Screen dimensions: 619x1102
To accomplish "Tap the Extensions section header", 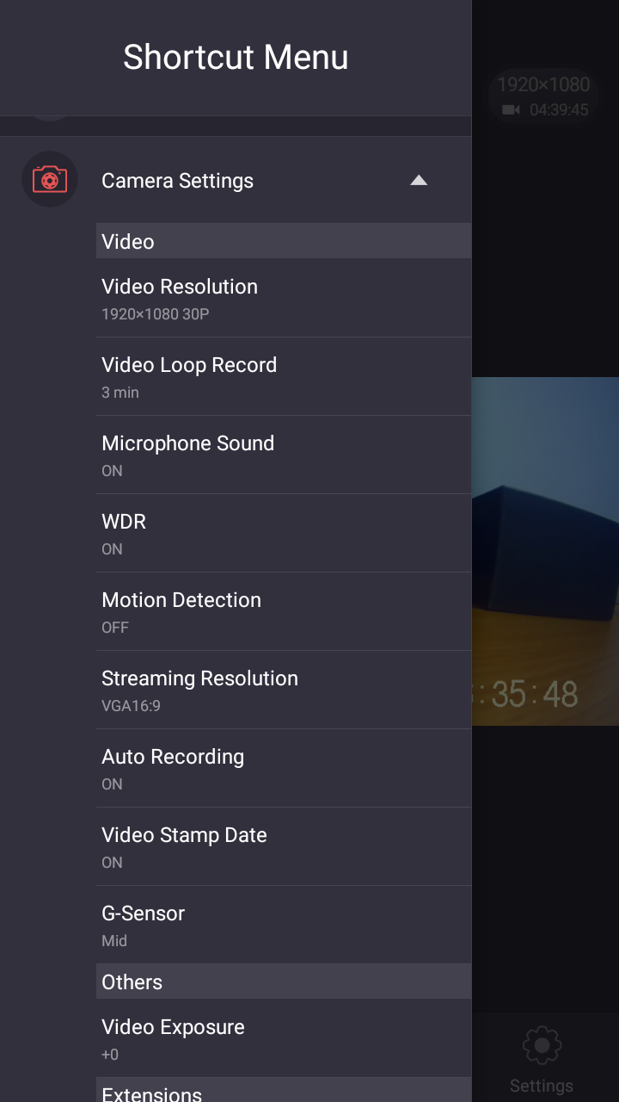I will pos(152,1093).
